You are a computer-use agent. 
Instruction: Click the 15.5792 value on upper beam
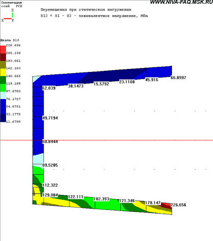[101, 84]
